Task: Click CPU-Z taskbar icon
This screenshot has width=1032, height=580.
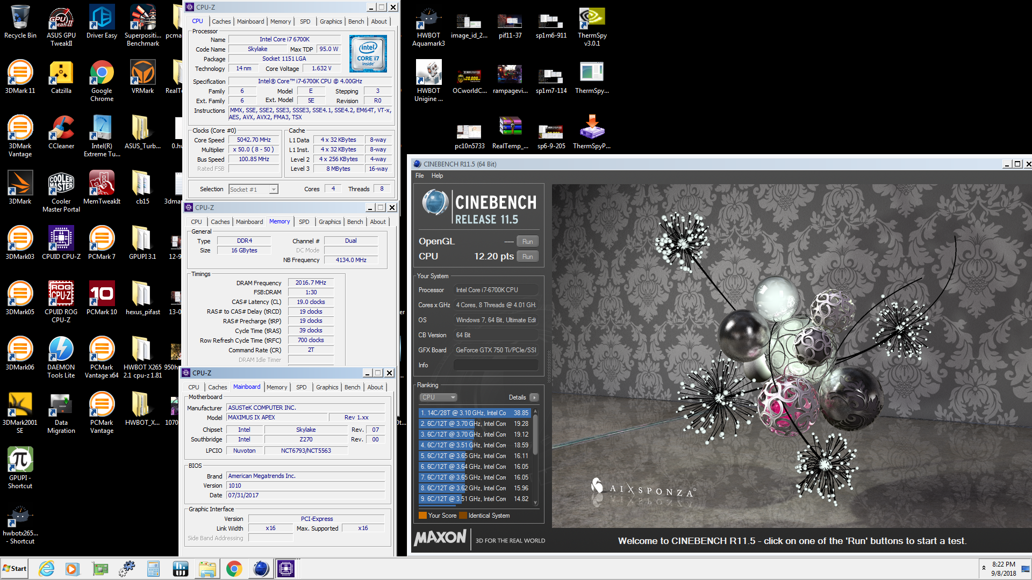Action: 286,569
